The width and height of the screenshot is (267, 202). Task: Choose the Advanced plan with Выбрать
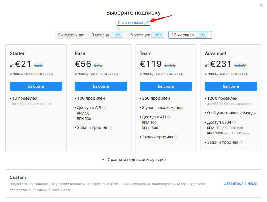coord(231,86)
